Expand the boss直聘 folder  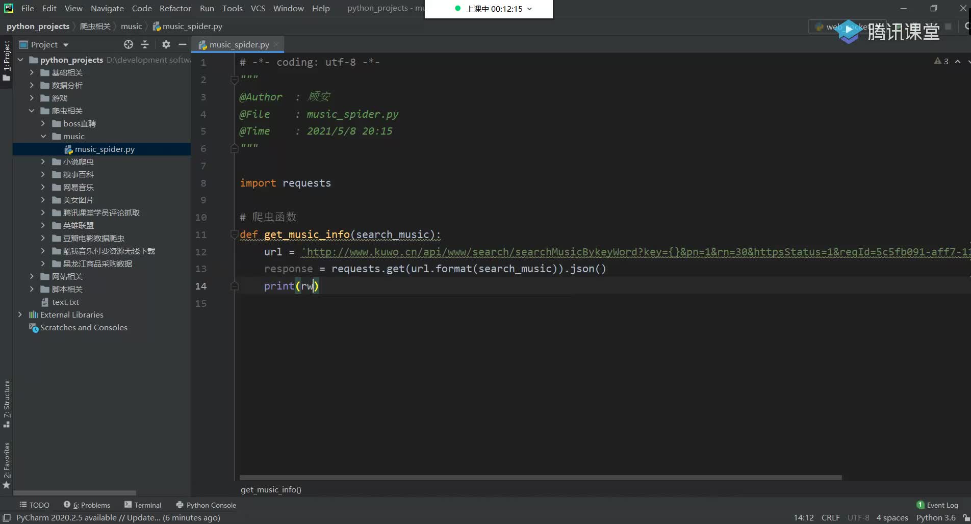(43, 123)
